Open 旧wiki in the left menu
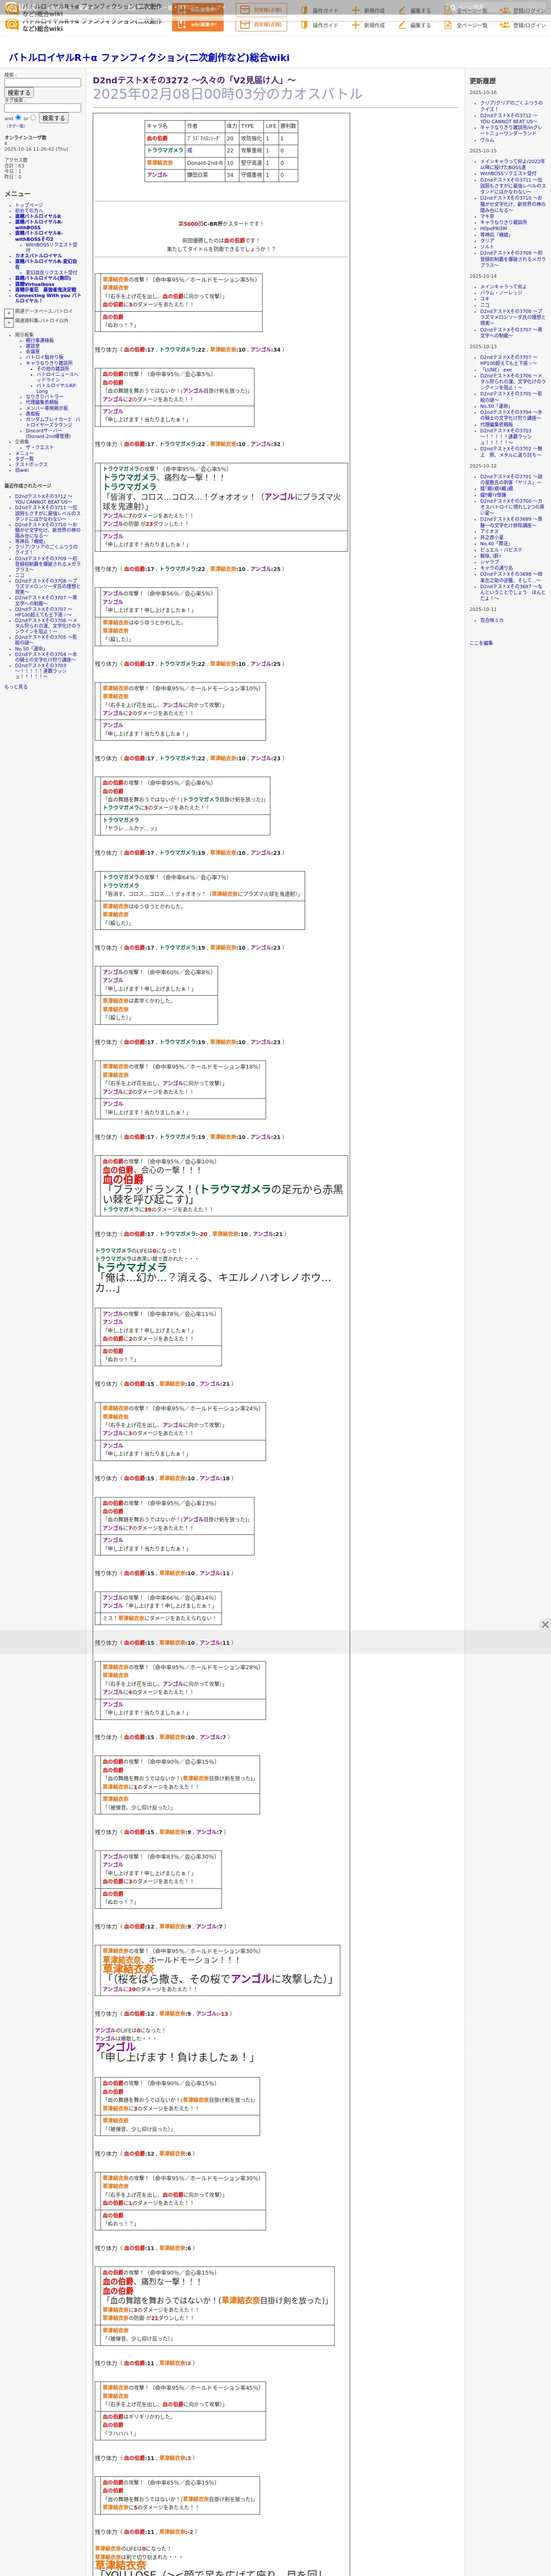551x2576 pixels. 22,470
